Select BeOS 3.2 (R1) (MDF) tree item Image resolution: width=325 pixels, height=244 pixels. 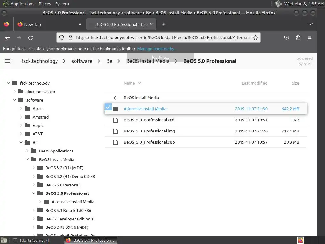point(64,168)
